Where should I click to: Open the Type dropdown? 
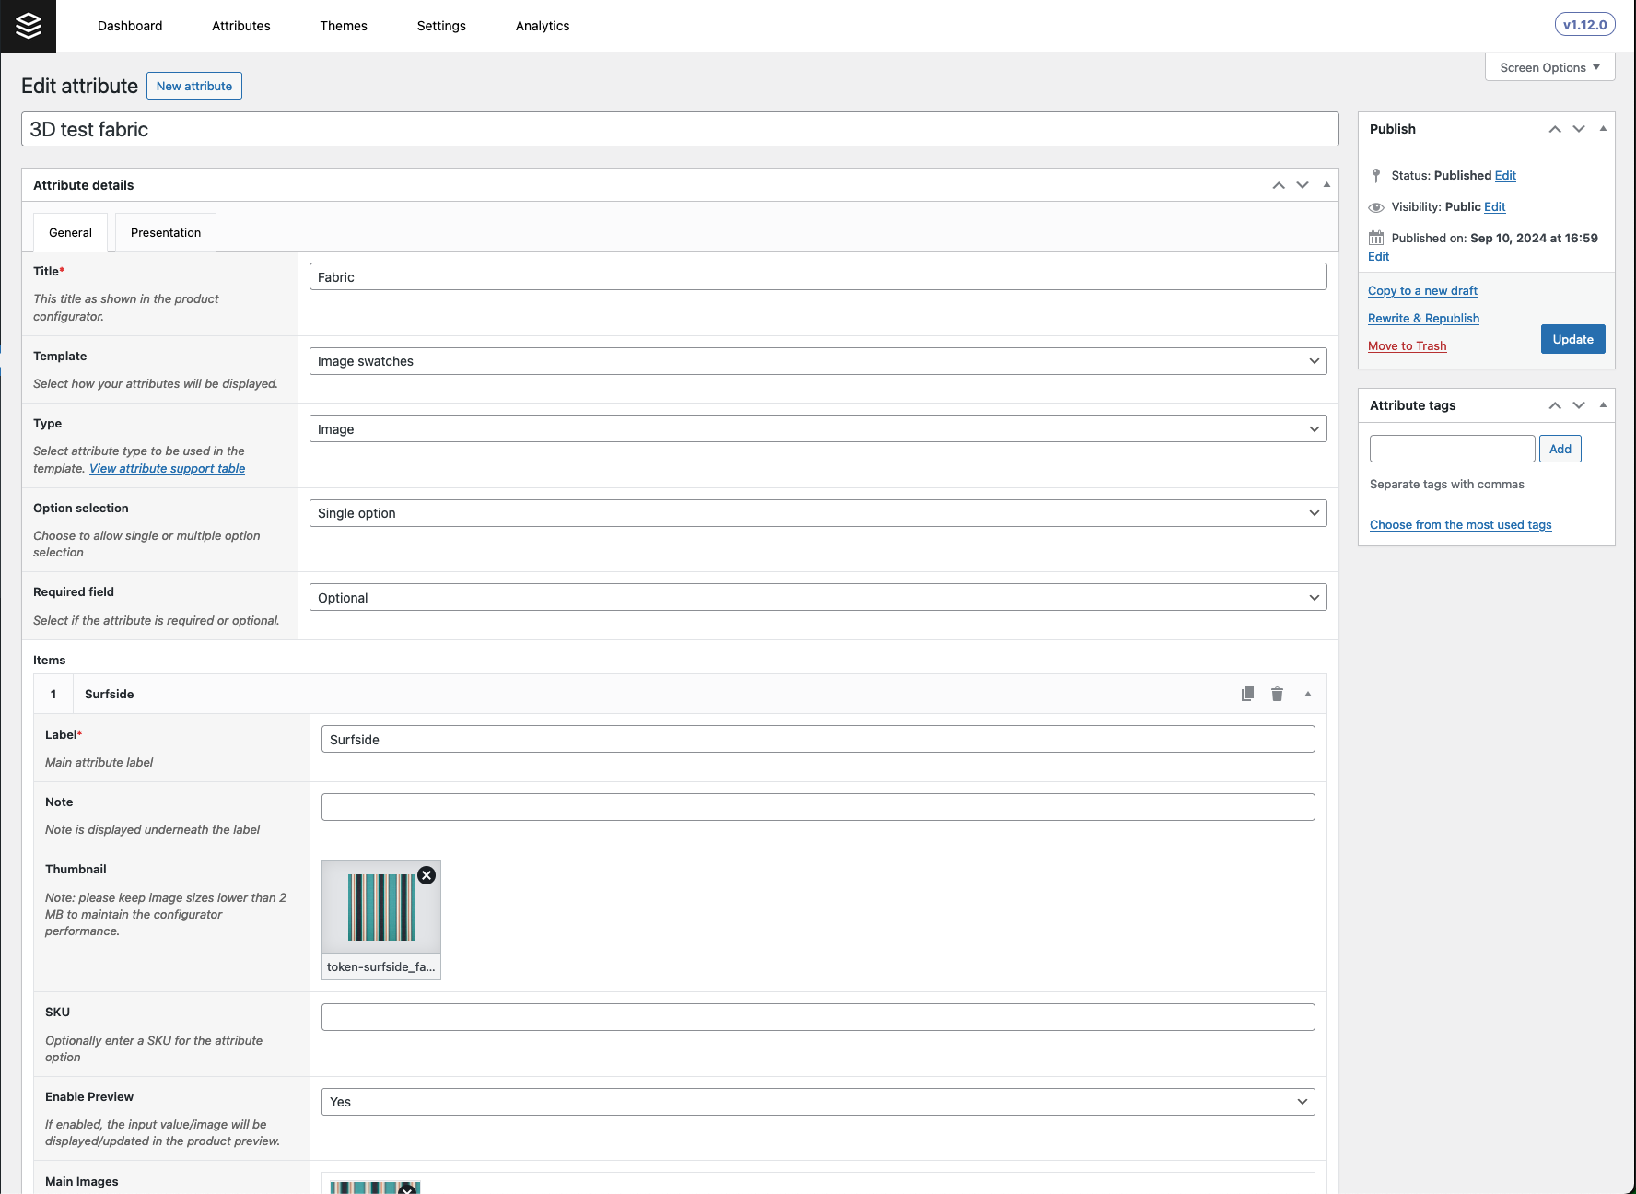pyautogui.click(x=818, y=429)
